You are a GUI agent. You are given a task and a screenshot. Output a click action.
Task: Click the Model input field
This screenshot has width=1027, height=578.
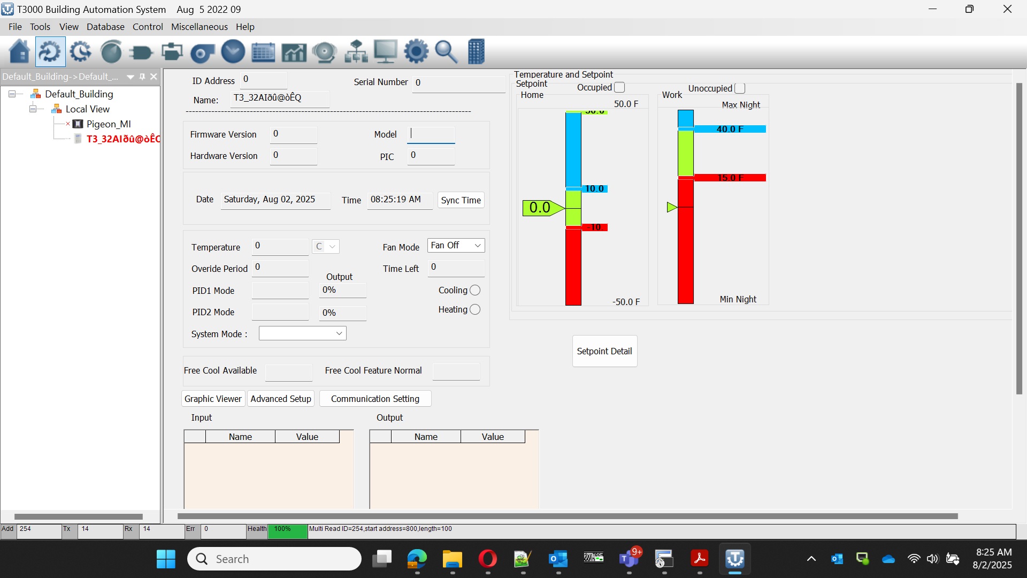(x=431, y=134)
